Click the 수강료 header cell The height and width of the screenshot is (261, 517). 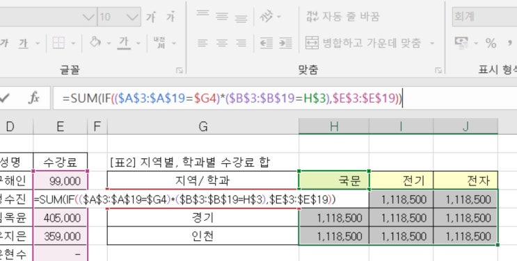click(x=61, y=162)
